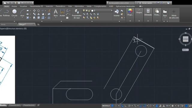
Task: Click the MODELO status bar button
Action: 106,106
